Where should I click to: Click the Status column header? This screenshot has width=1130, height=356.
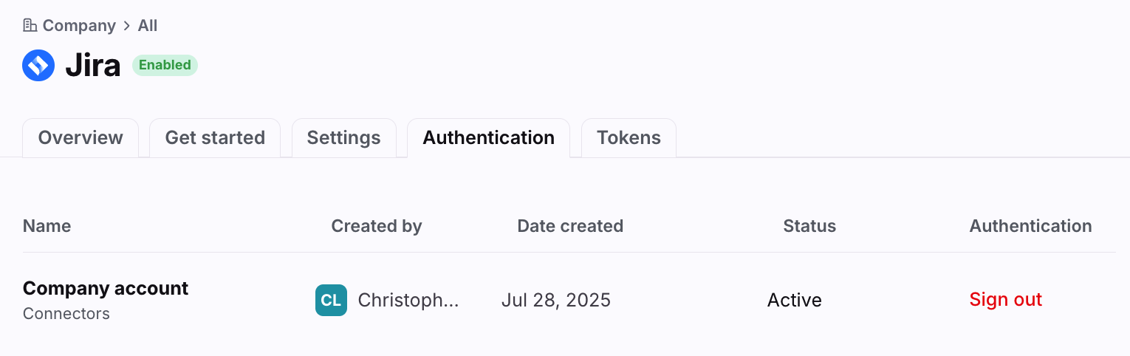click(809, 226)
